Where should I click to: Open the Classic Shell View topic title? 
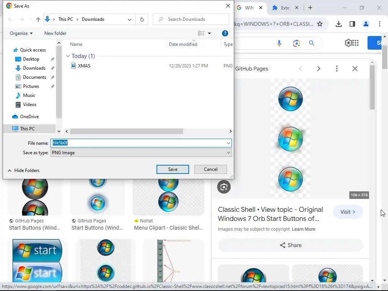pos(270,214)
